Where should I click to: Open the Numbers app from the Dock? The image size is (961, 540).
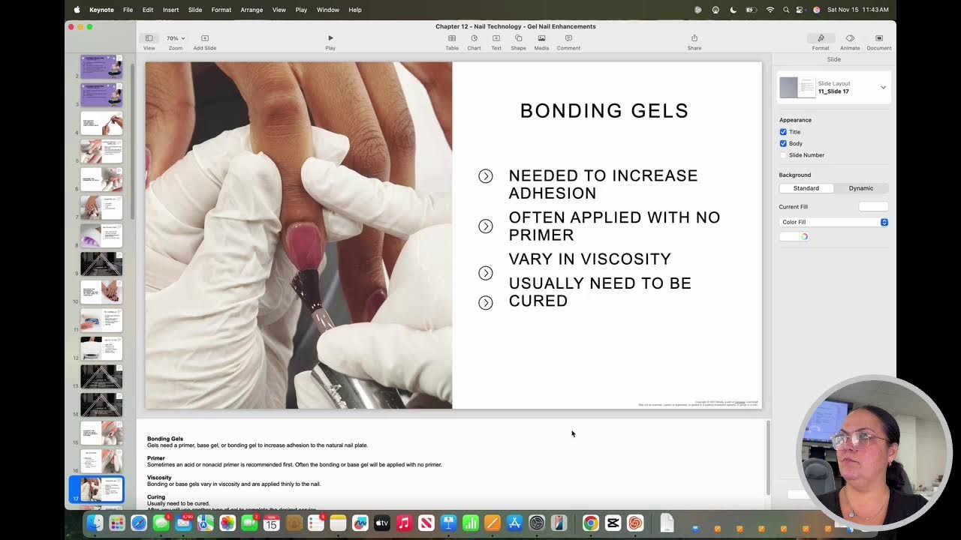[471, 523]
